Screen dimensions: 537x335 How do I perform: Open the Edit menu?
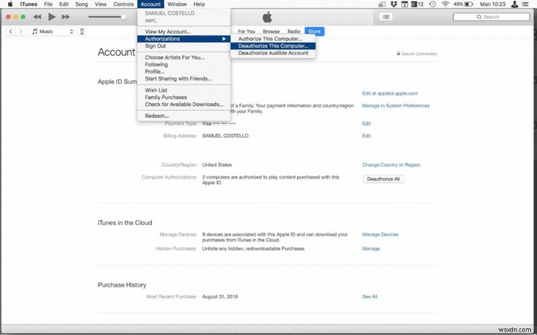coord(64,4)
